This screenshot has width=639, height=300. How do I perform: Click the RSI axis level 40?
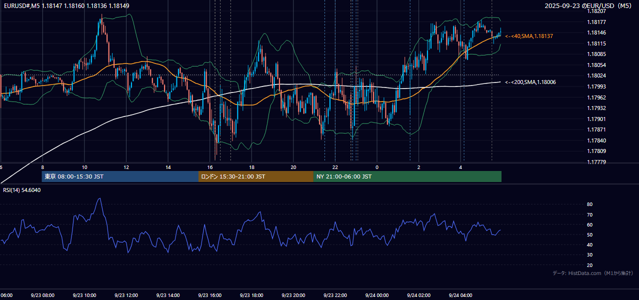tap(590, 244)
